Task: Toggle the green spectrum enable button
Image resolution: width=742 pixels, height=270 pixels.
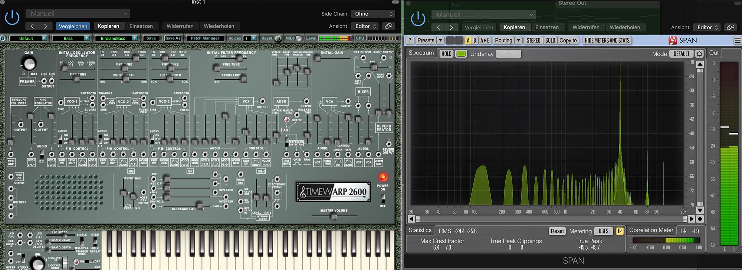Action: pyautogui.click(x=461, y=54)
